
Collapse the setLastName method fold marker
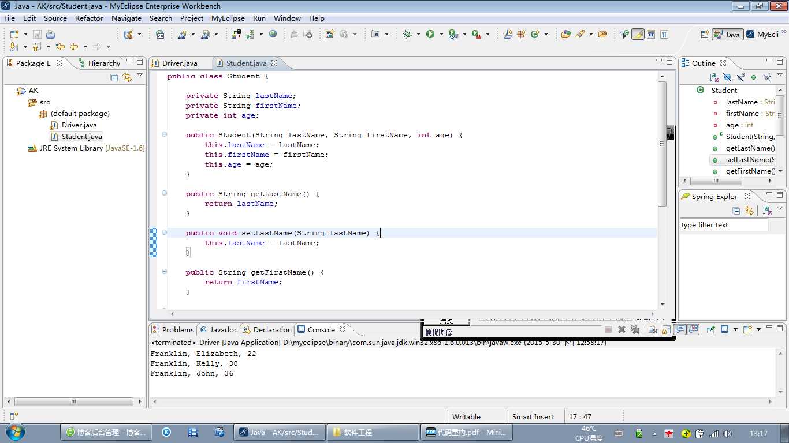click(x=164, y=232)
